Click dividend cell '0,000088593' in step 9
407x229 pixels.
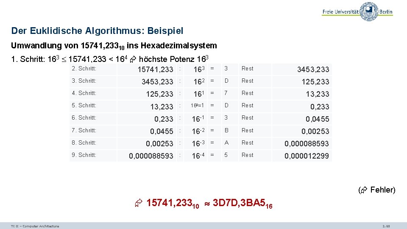click(151, 156)
